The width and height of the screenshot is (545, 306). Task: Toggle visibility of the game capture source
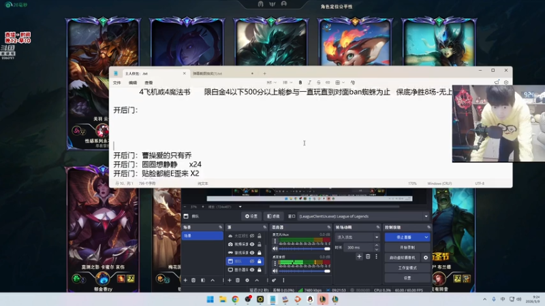pyautogui.click(x=252, y=252)
